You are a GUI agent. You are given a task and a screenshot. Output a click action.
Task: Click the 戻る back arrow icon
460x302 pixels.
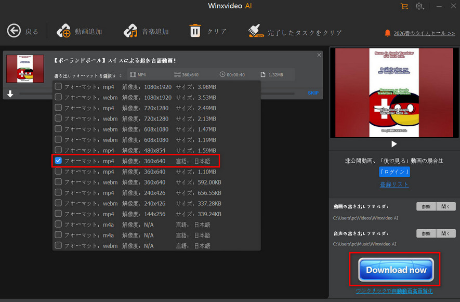click(14, 31)
